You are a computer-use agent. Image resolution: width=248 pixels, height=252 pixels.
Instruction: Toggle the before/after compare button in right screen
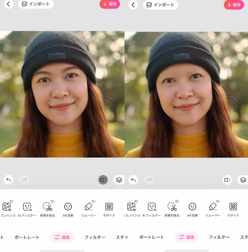click(x=227, y=180)
